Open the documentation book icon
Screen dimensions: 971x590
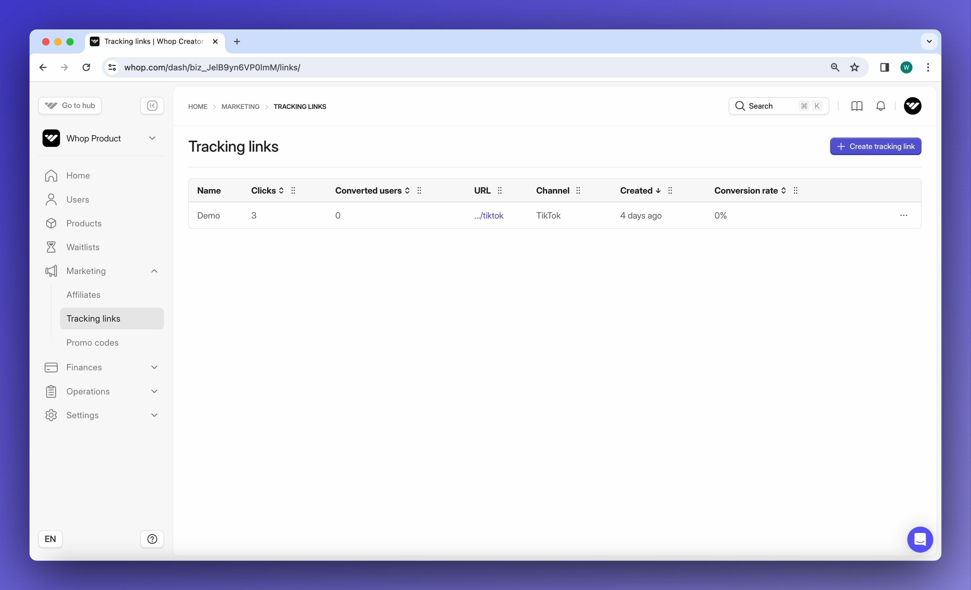point(856,106)
